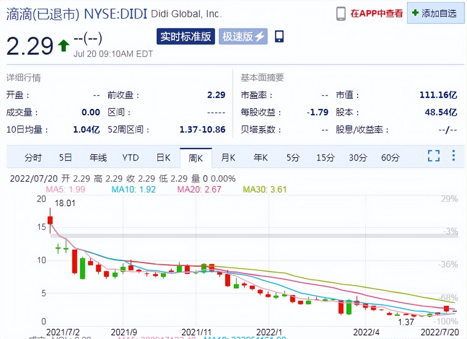467x339 pixels.
Task: Click the green up arrow beside price 2.29
Action: click(x=64, y=46)
